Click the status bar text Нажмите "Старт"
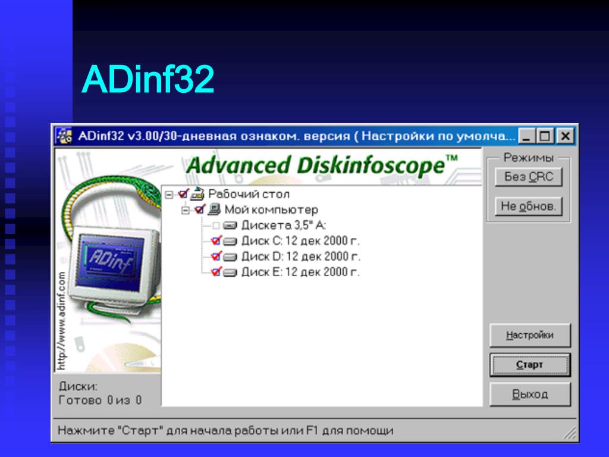This screenshot has height=457, width=609. 225,431
